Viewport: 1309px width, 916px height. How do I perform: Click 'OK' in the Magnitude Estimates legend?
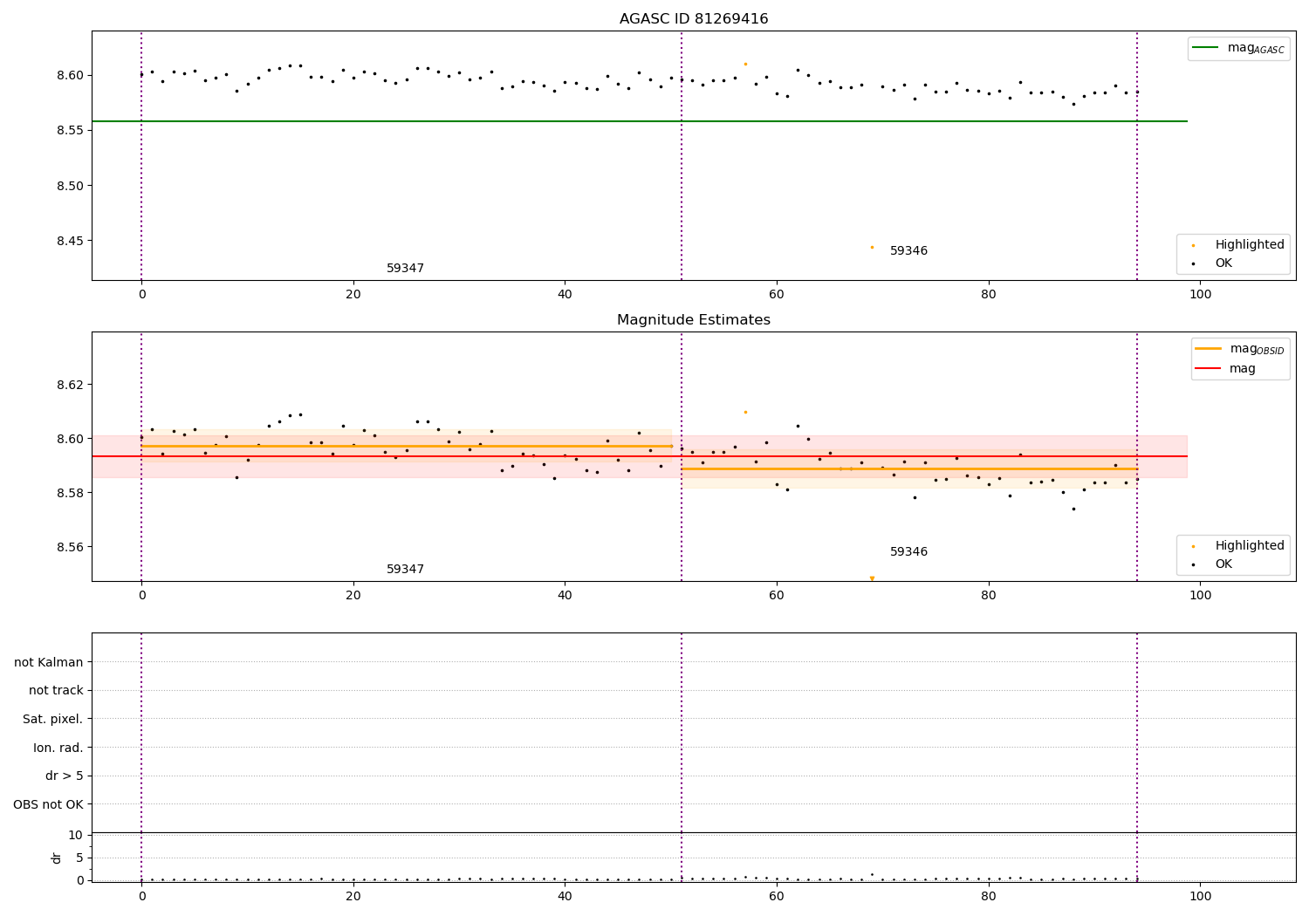[1223, 564]
